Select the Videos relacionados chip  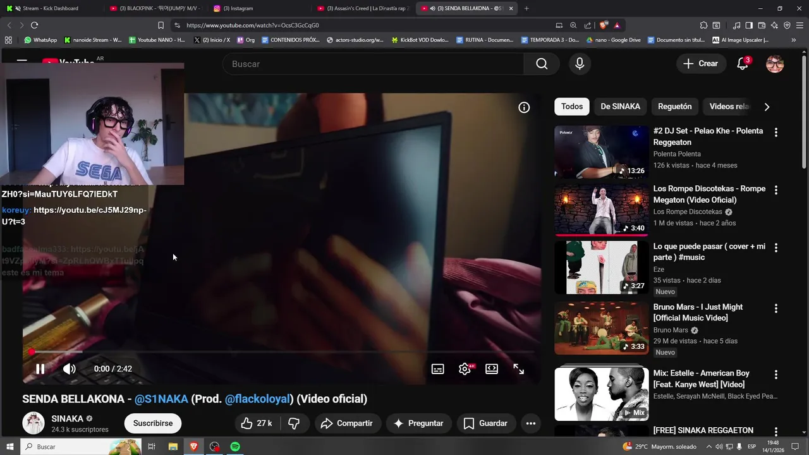[x=729, y=107]
